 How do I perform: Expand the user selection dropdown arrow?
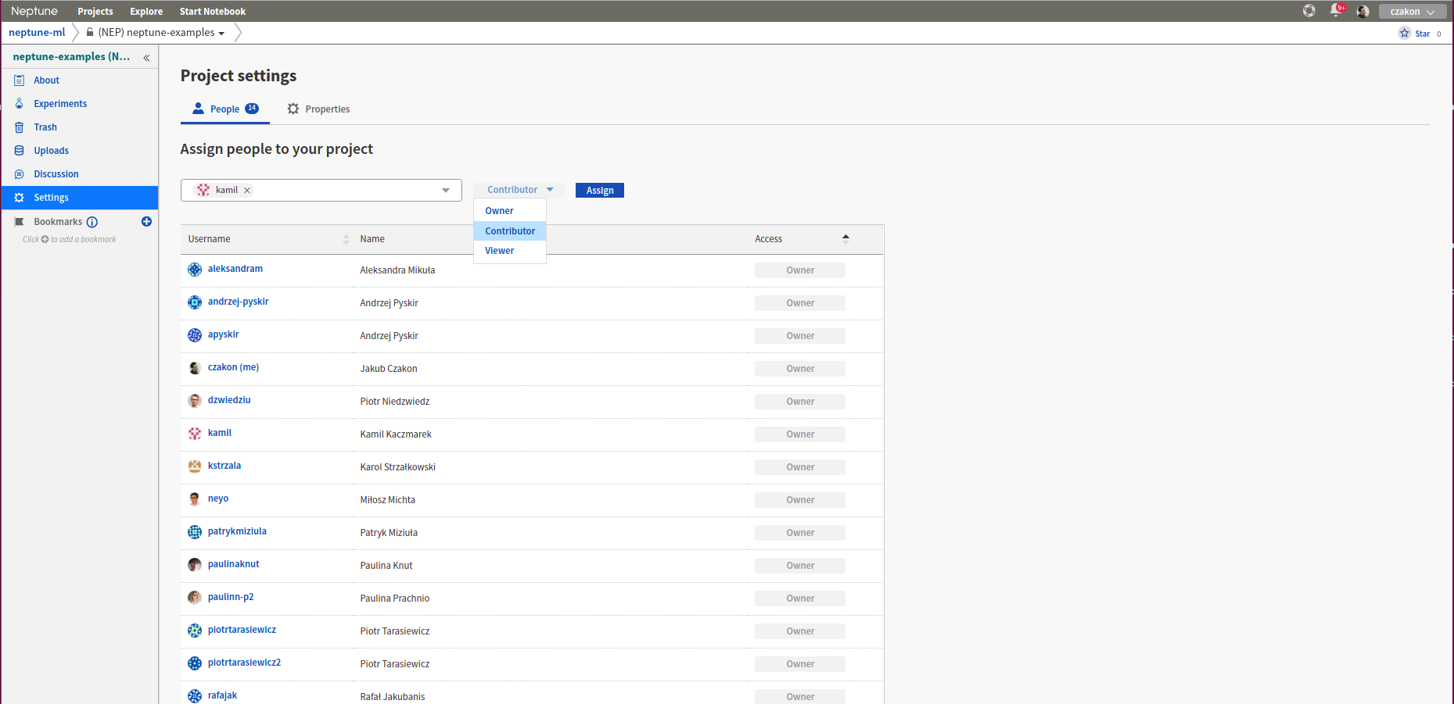pos(446,191)
